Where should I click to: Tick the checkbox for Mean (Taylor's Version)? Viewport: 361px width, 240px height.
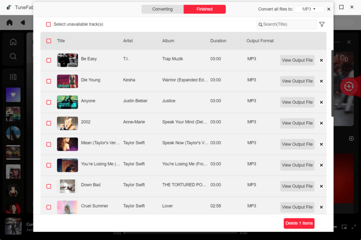pyautogui.click(x=49, y=144)
